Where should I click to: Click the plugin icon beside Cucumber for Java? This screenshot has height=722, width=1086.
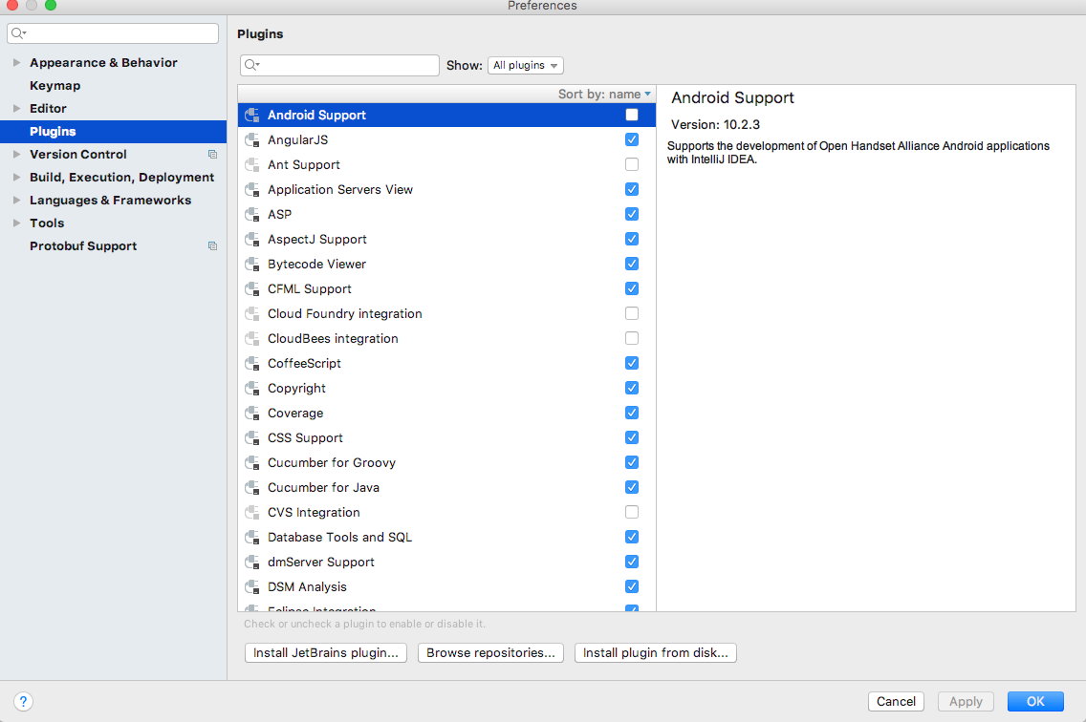[252, 488]
